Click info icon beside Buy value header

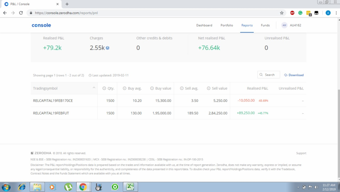[x=152, y=88]
